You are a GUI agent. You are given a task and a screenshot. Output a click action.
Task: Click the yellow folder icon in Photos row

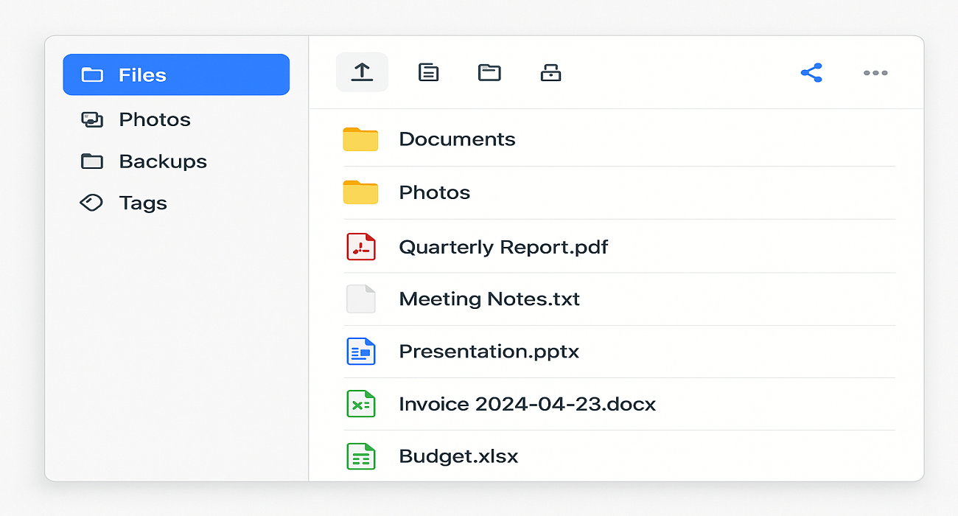click(x=360, y=192)
